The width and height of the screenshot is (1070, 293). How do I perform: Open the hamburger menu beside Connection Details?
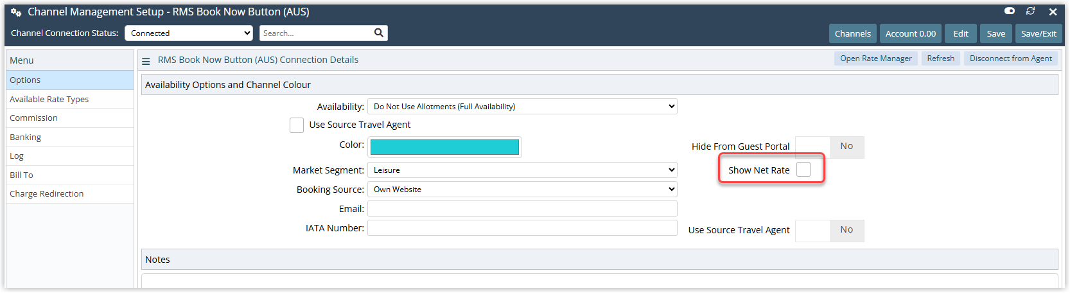pyautogui.click(x=146, y=61)
